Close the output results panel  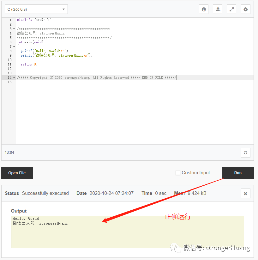point(246,193)
